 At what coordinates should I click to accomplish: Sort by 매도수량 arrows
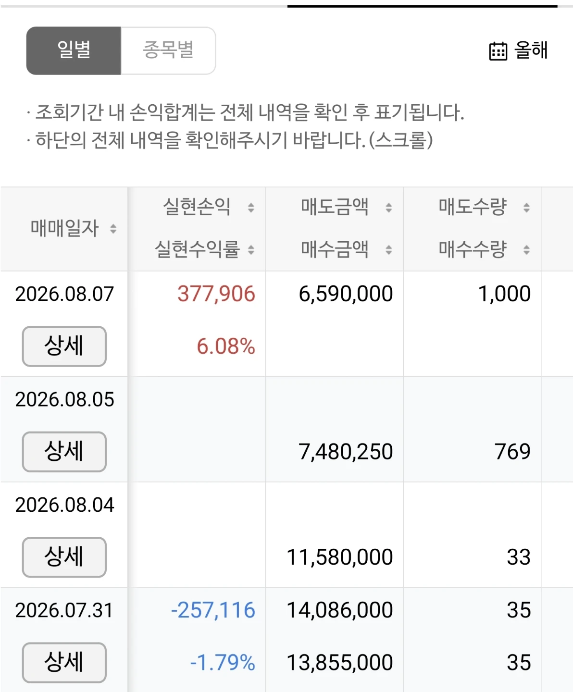[527, 208]
